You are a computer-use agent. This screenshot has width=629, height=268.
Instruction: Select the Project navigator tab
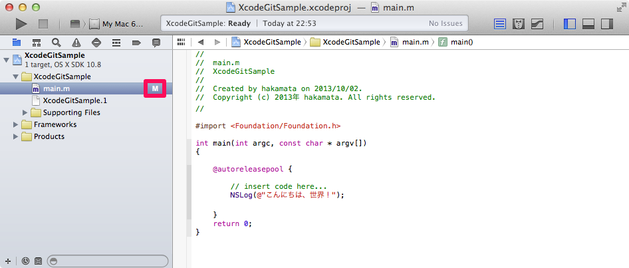pyautogui.click(x=16, y=43)
